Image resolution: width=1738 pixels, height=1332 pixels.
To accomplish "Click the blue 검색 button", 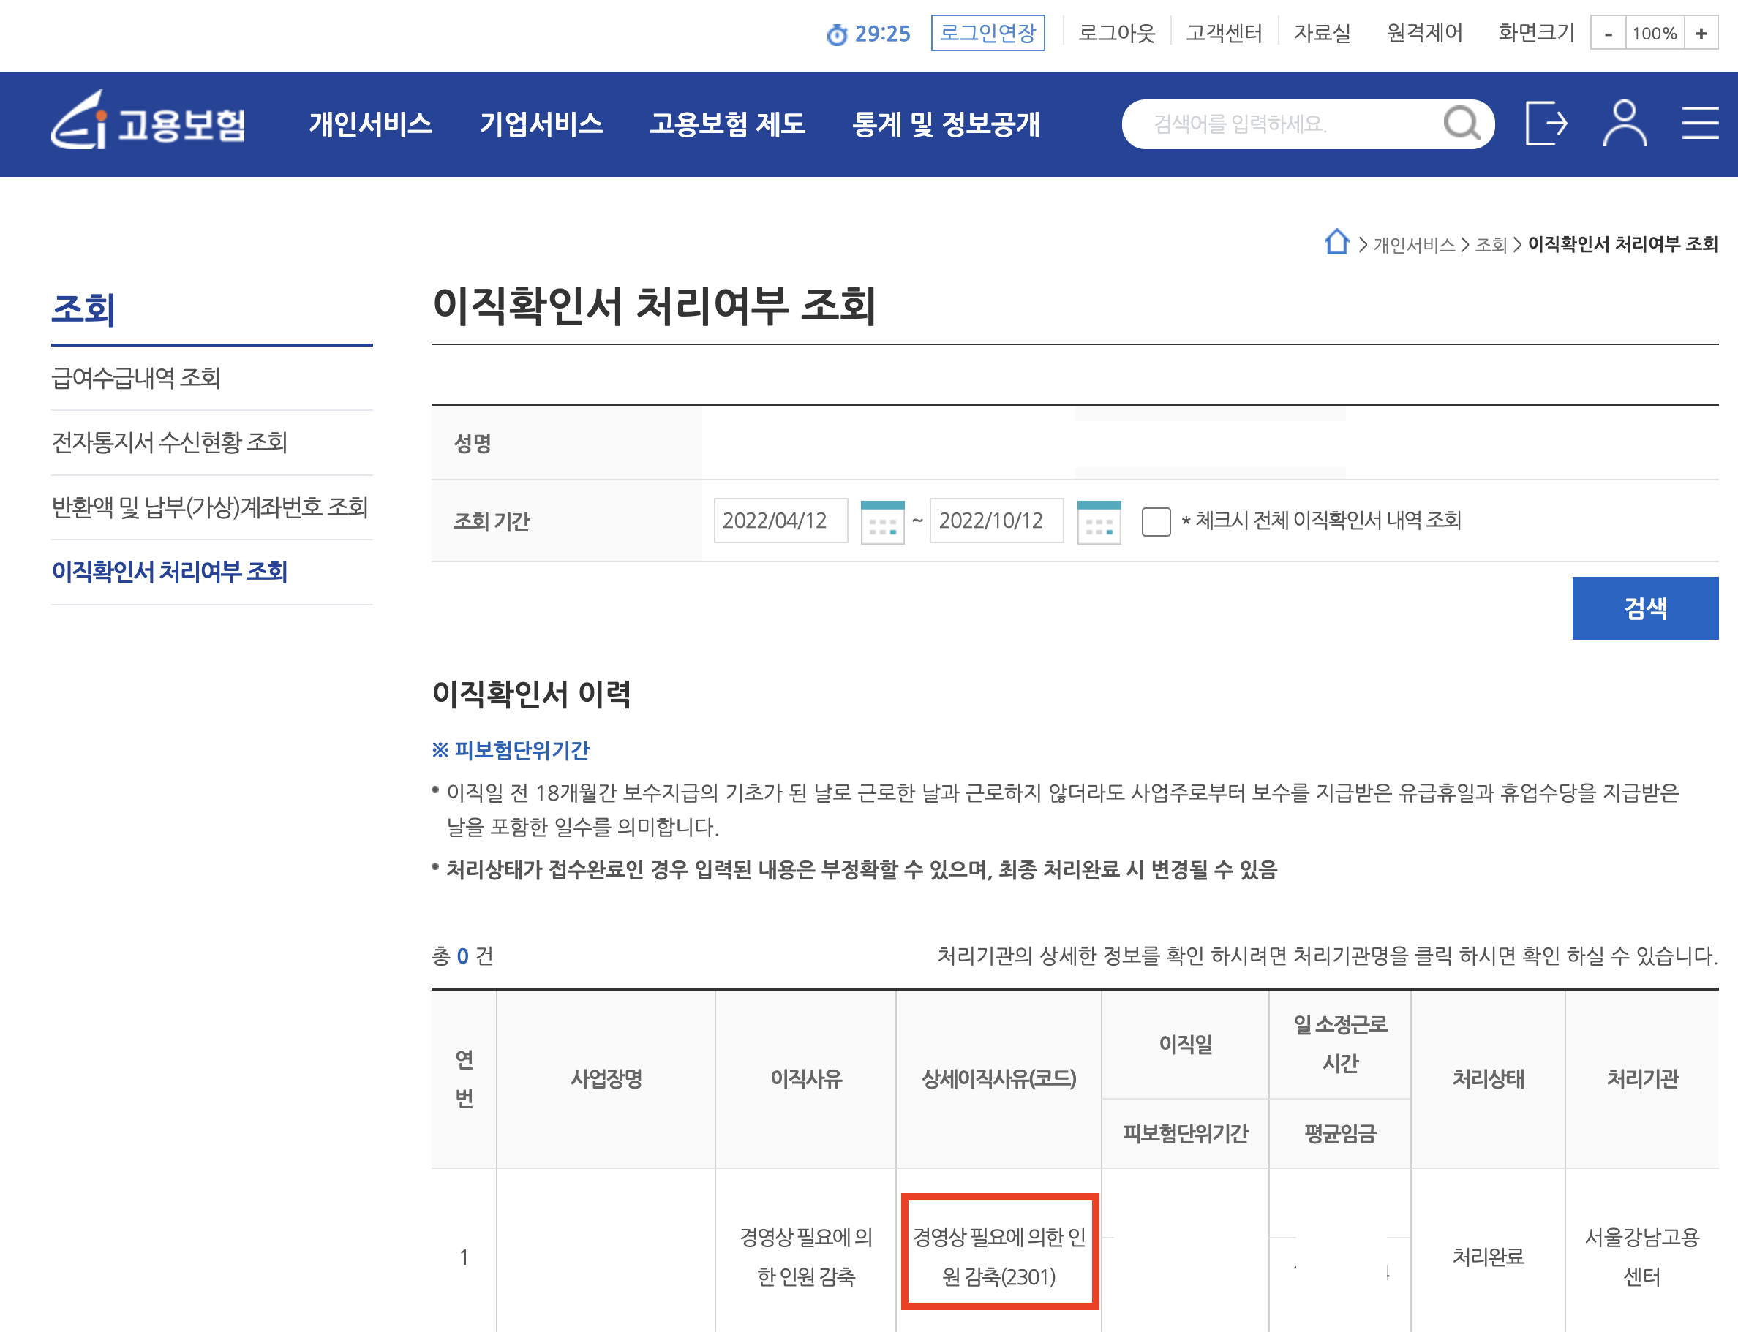I will (x=1644, y=608).
